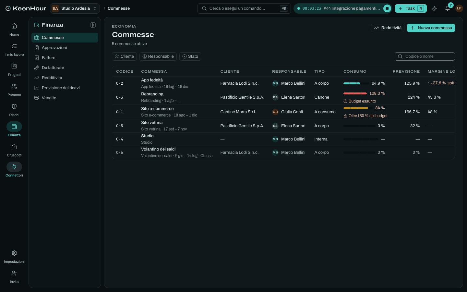Click the Task create button
Screen dimensions: 467x292
pyautogui.click(x=411, y=8)
